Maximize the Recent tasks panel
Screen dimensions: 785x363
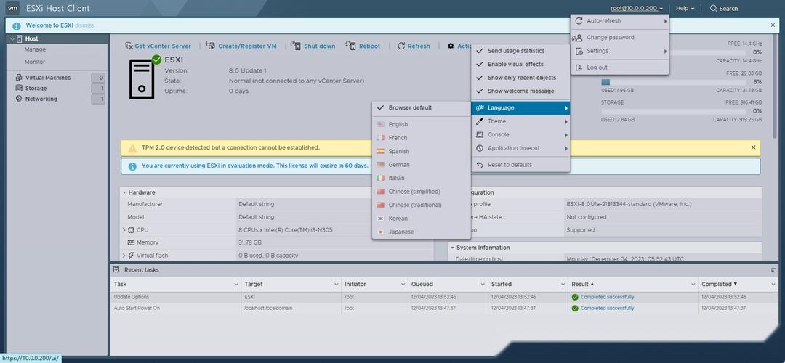click(x=773, y=269)
